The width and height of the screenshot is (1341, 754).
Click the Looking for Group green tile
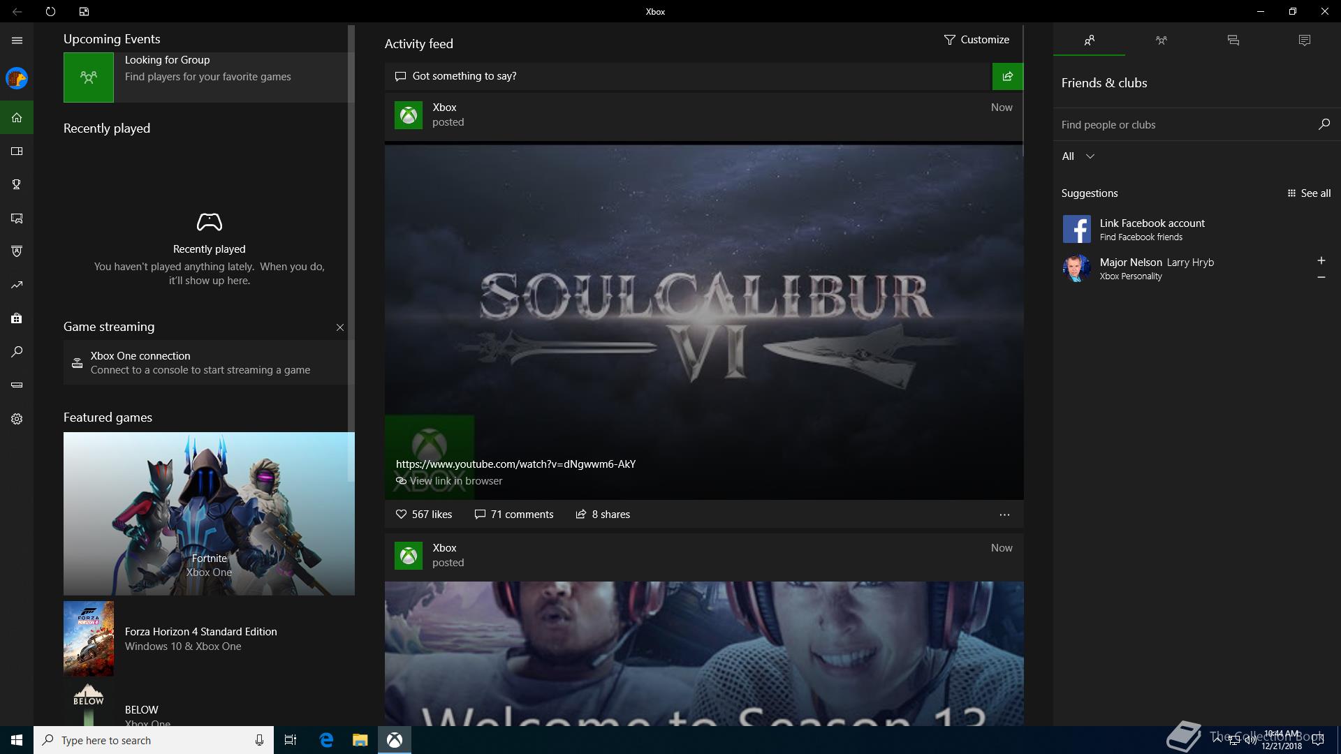(x=89, y=77)
